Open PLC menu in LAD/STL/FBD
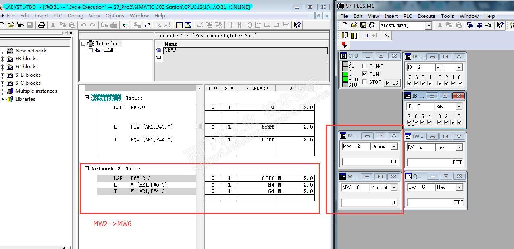The image size is (514, 249). (58, 16)
